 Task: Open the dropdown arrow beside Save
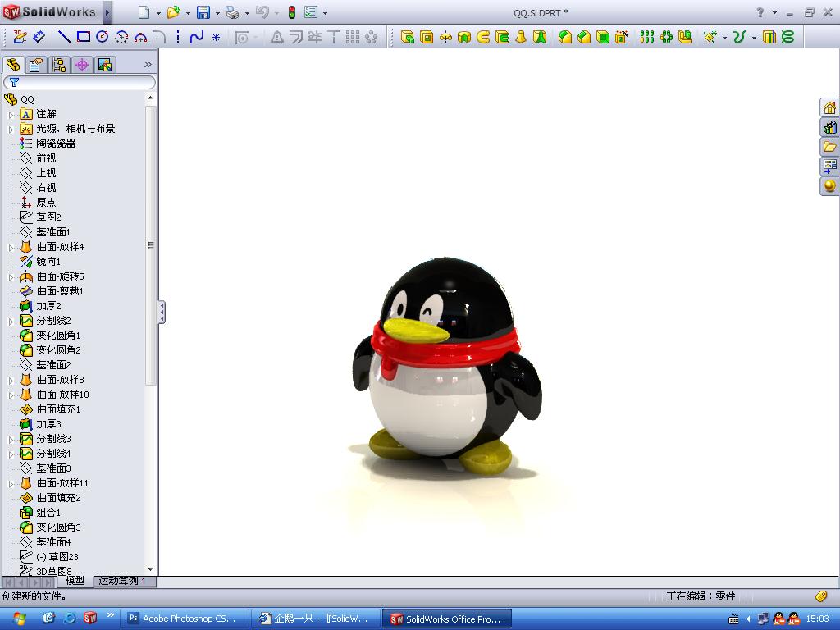(217, 13)
